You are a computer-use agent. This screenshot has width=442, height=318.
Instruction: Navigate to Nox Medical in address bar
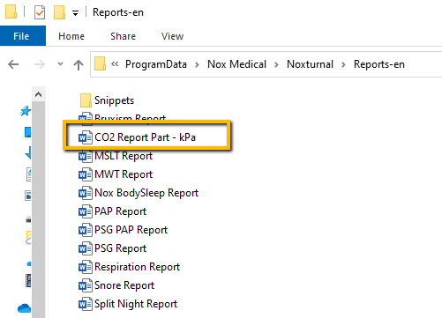click(236, 63)
